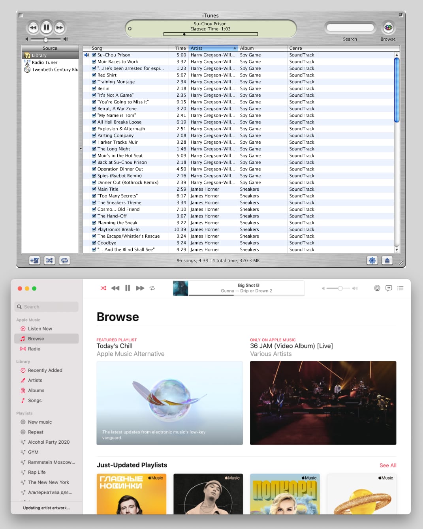Click See All for Just-Updated Playlists
423x529 pixels.
(388, 465)
